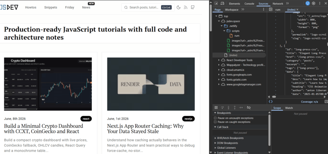Collapse the jsdev.space tree node

tap(219, 21)
